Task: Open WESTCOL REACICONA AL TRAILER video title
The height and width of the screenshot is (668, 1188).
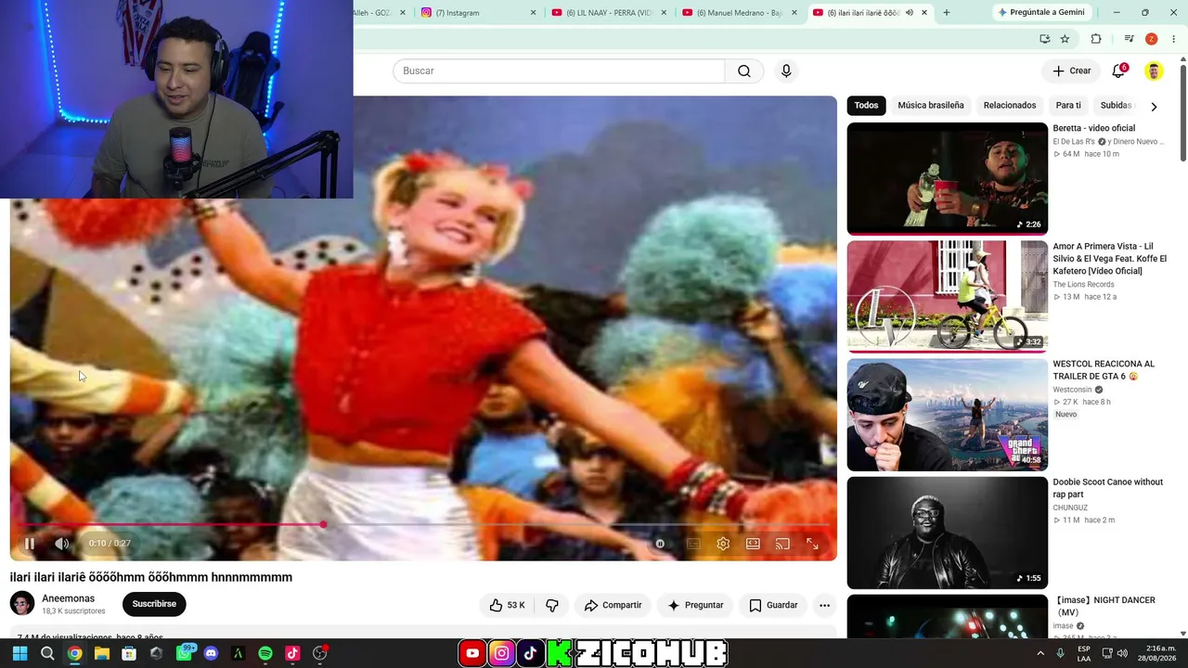Action: coord(1104,370)
